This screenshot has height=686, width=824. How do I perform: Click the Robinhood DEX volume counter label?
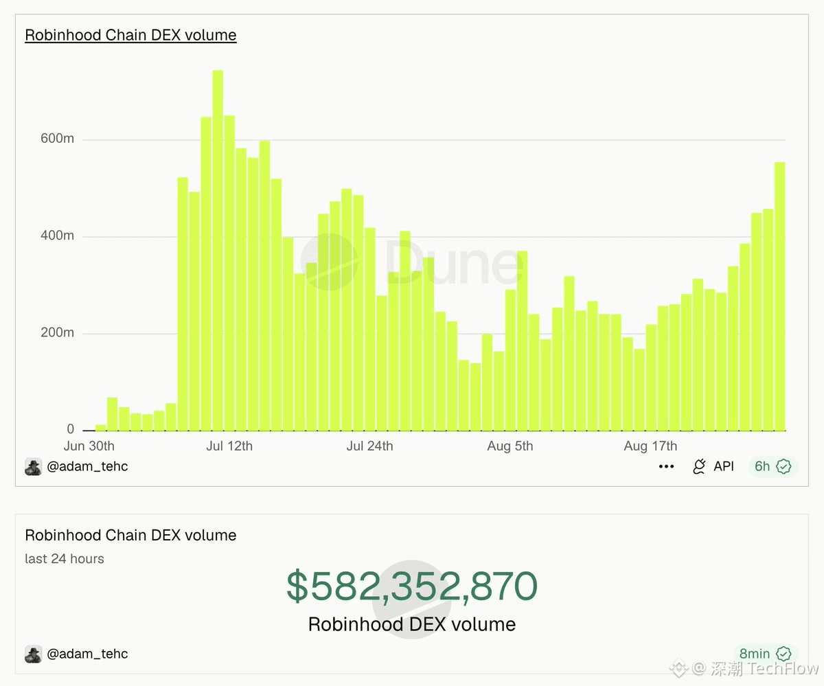[412, 624]
